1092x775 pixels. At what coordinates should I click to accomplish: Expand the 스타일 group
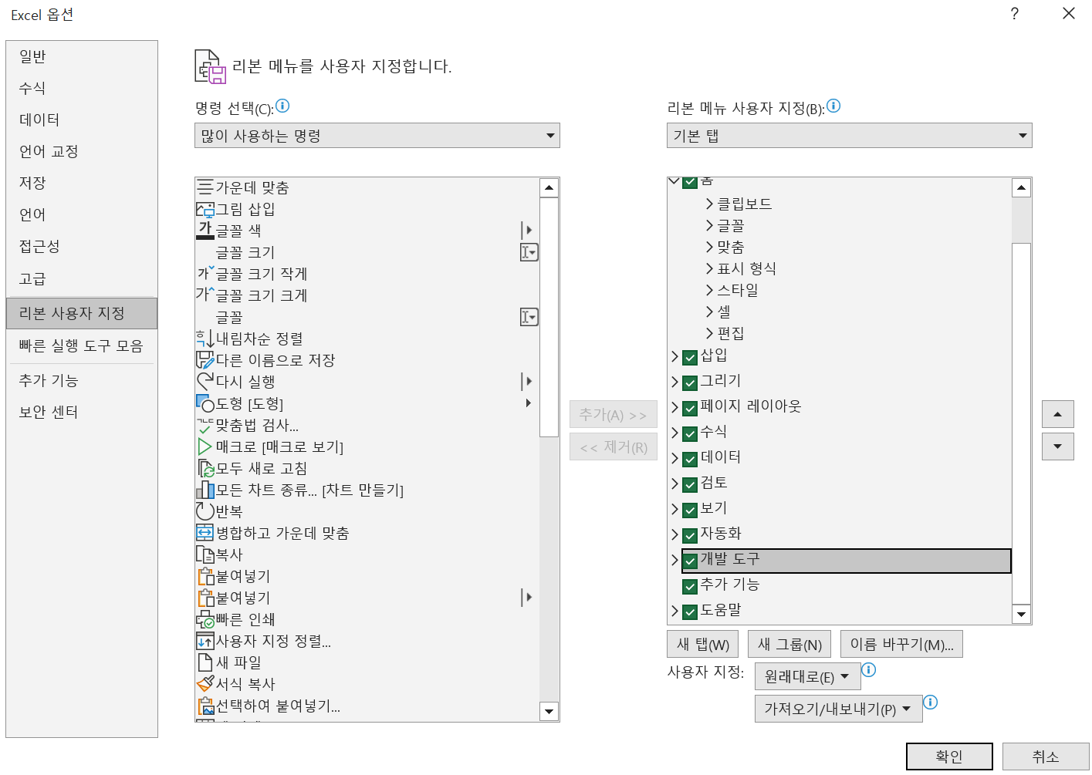point(709,291)
